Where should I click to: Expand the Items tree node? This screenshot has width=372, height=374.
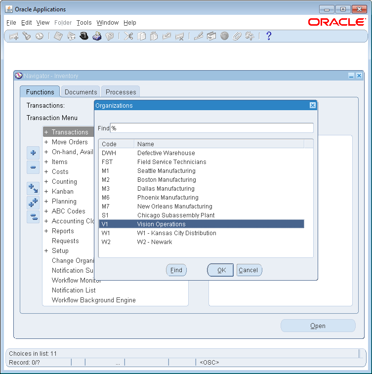point(46,162)
